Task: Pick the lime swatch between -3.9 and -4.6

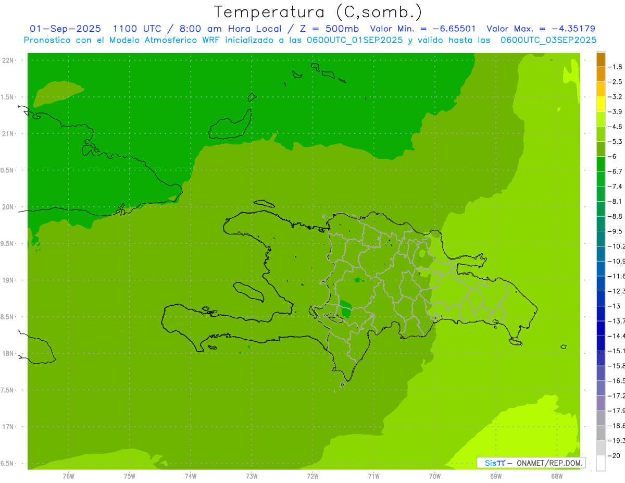Action: (x=601, y=119)
